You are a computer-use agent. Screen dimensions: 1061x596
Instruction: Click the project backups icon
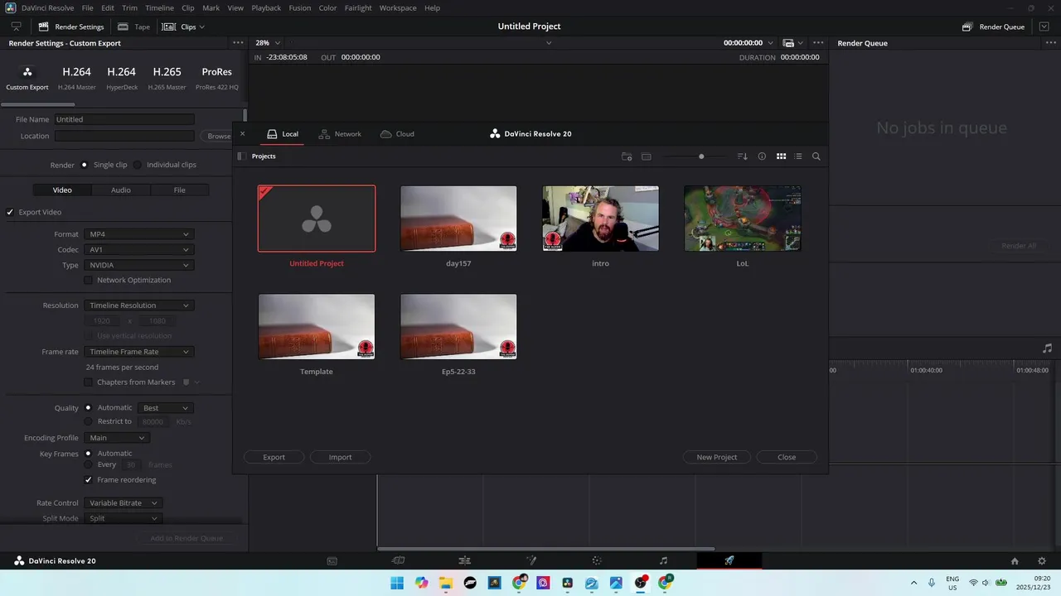click(647, 156)
